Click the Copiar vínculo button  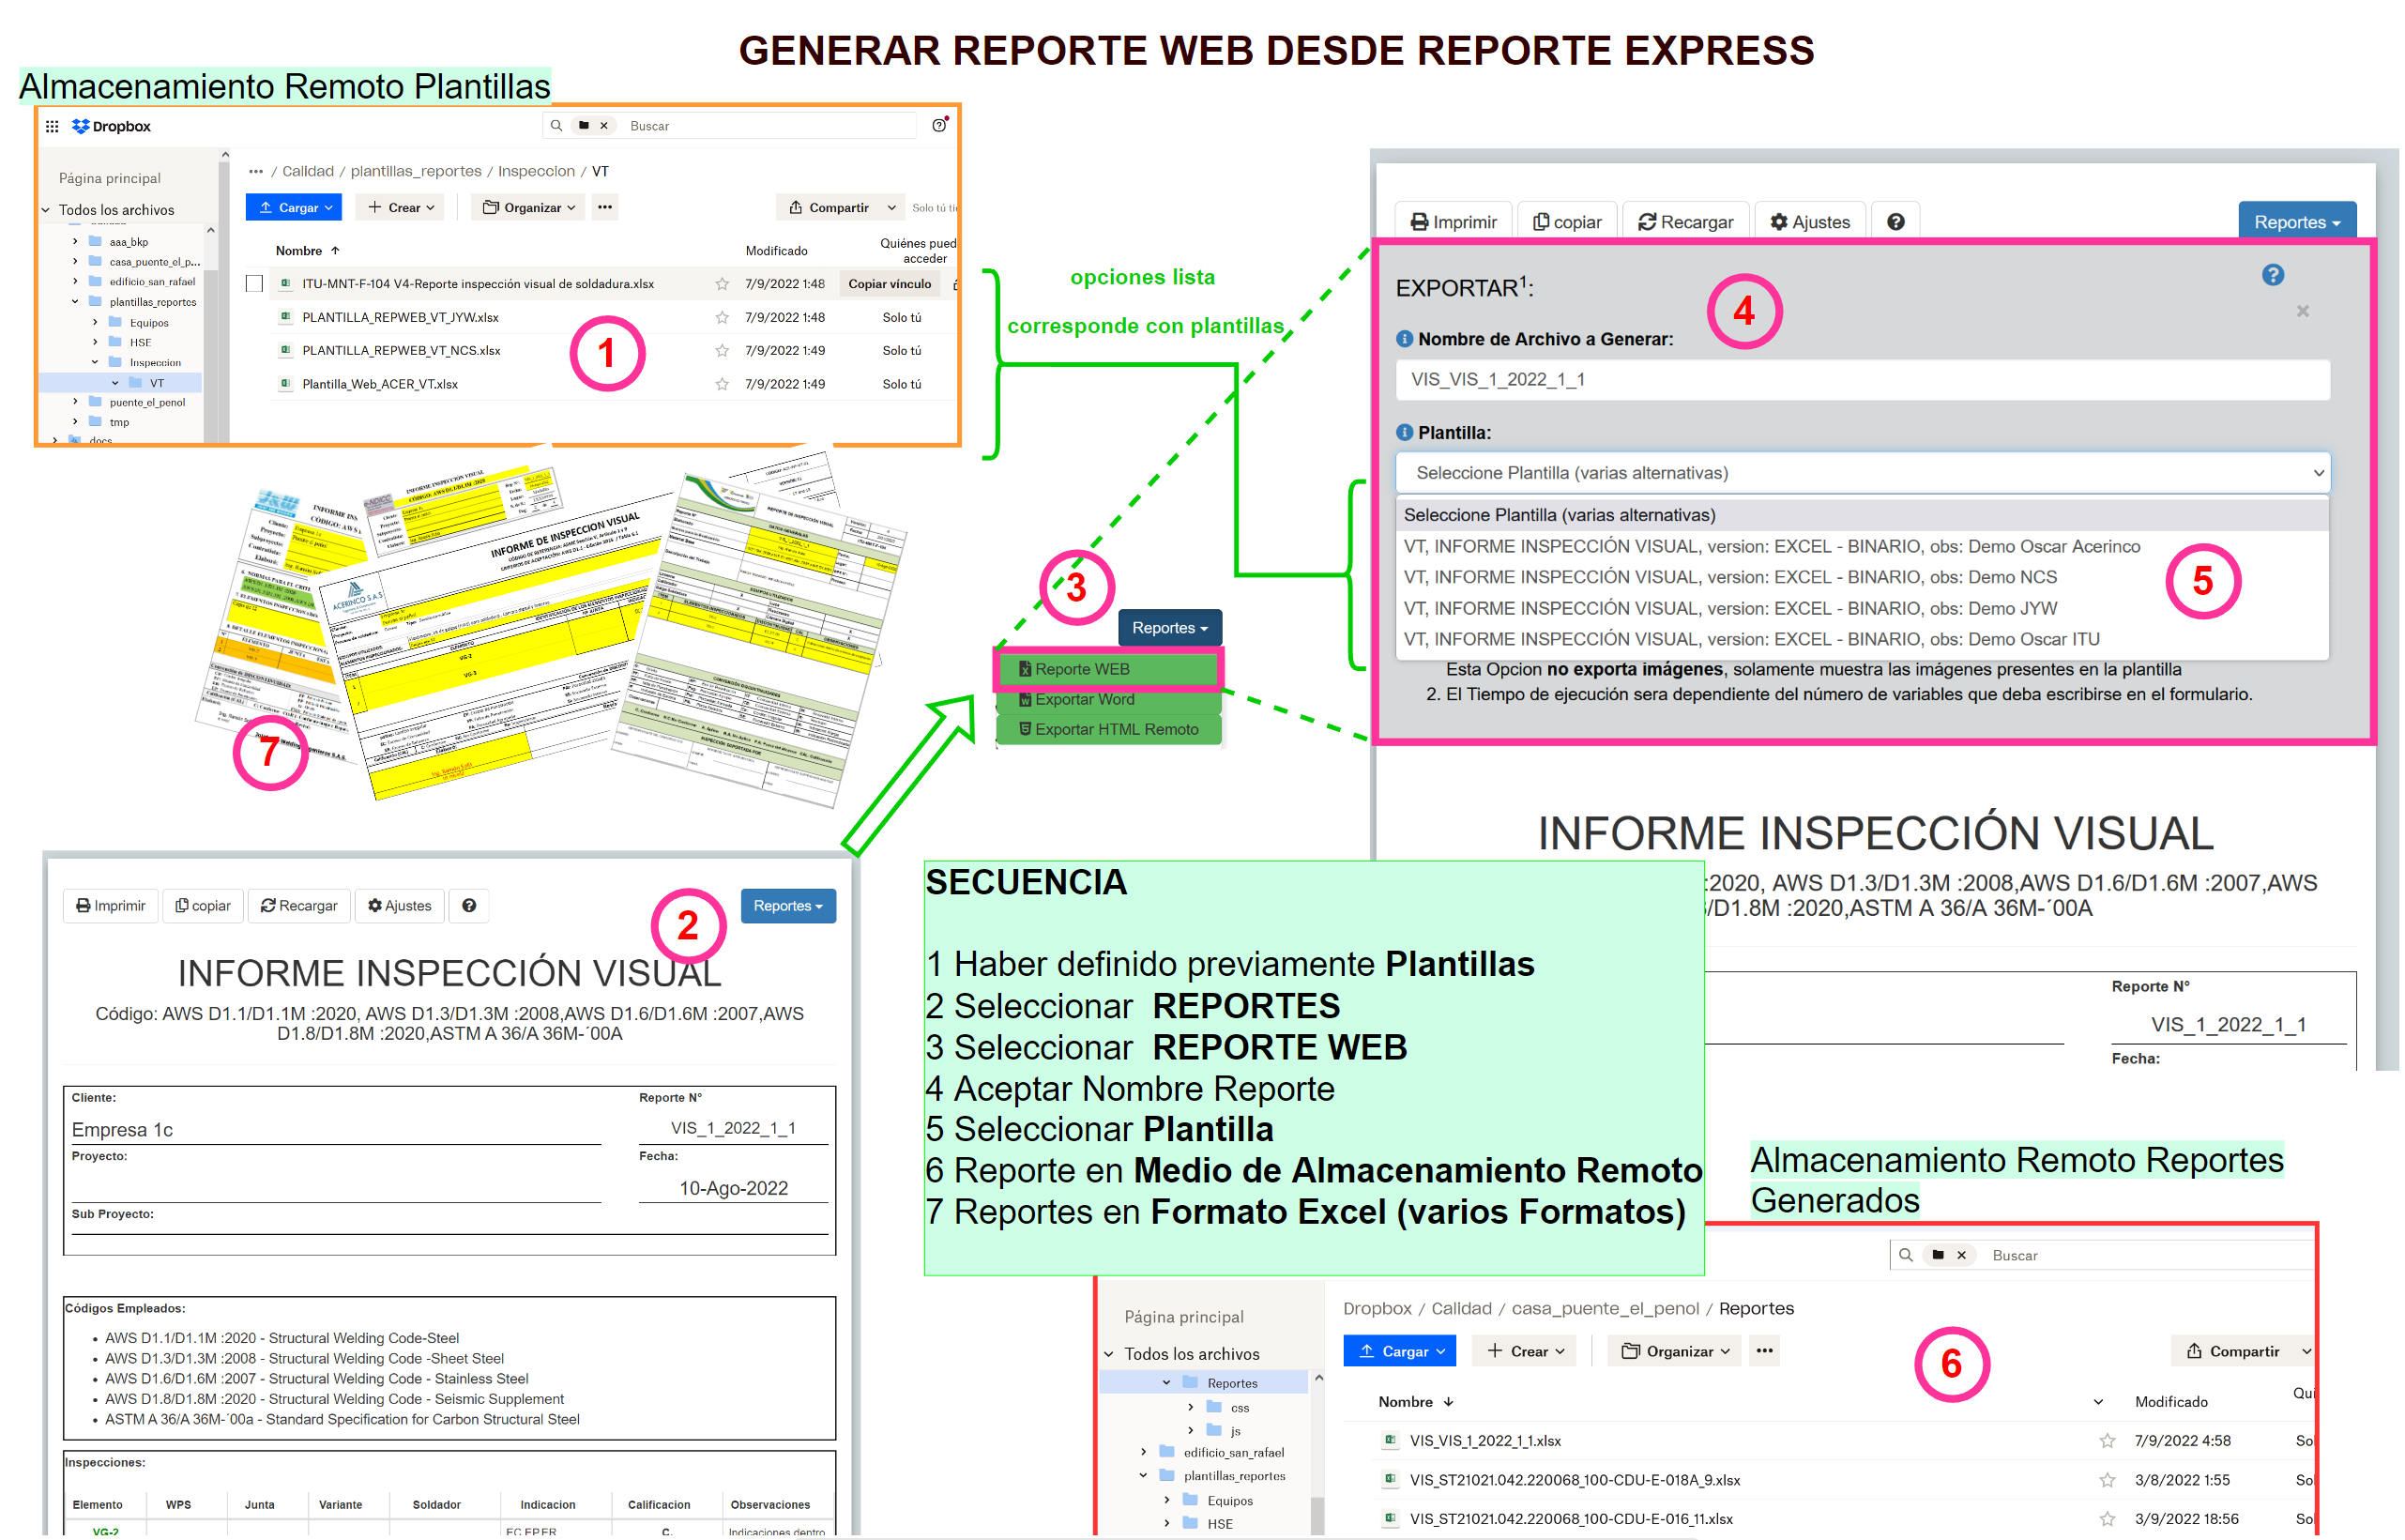[x=889, y=284]
